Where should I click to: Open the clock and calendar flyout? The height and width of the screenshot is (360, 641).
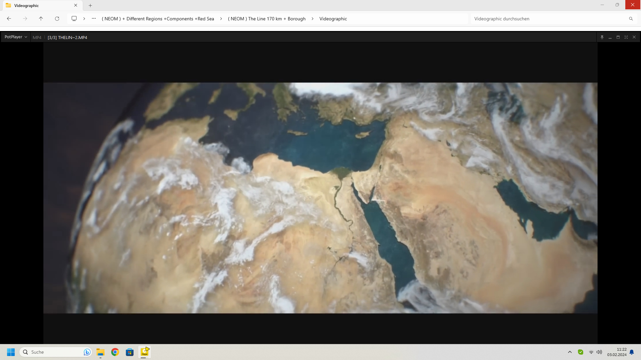[x=617, y=352]
